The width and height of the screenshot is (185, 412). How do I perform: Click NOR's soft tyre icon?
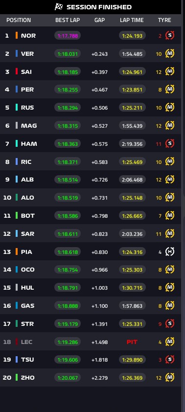(170, 35)
